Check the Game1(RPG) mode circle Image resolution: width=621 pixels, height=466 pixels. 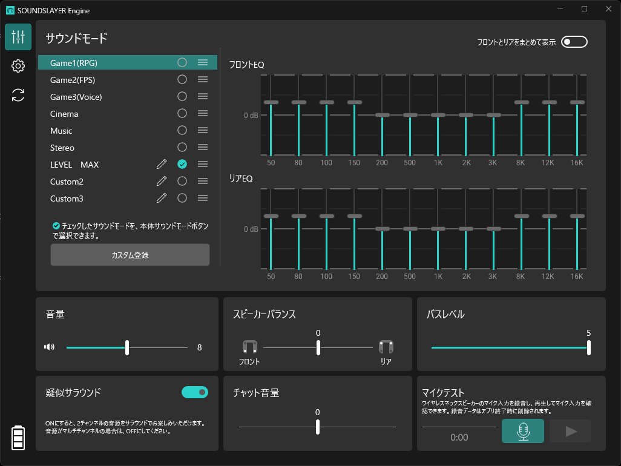click(182, 62)
